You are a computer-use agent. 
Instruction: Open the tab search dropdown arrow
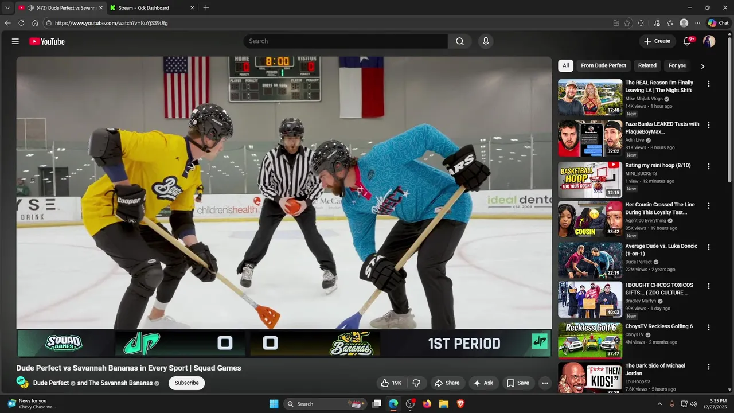pyautogui.click(x=7, y=7)
